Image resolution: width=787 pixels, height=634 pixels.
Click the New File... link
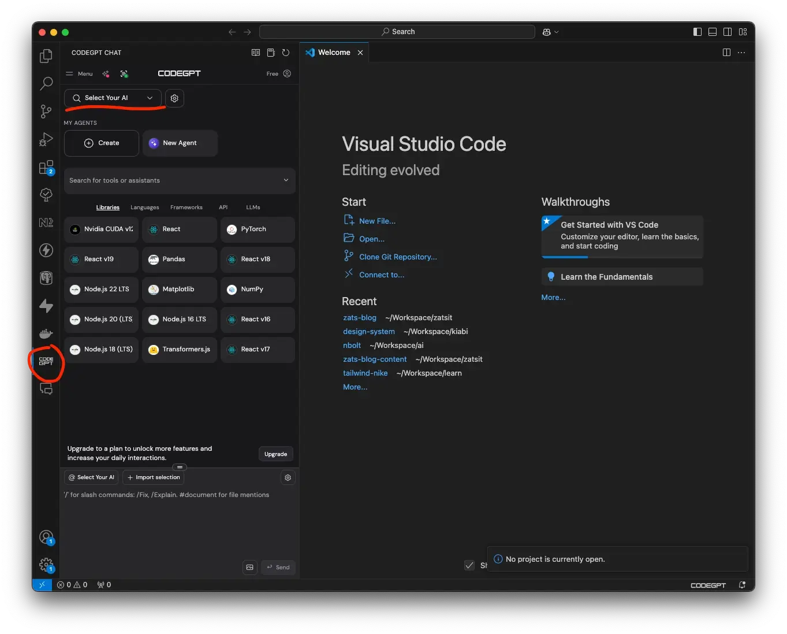(x=377, y=221)
